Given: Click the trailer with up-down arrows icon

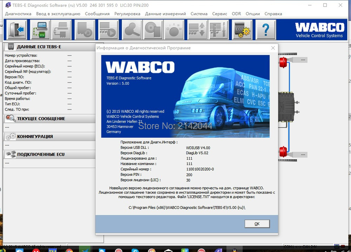Looking at the screenshot, I should point(197,30).
